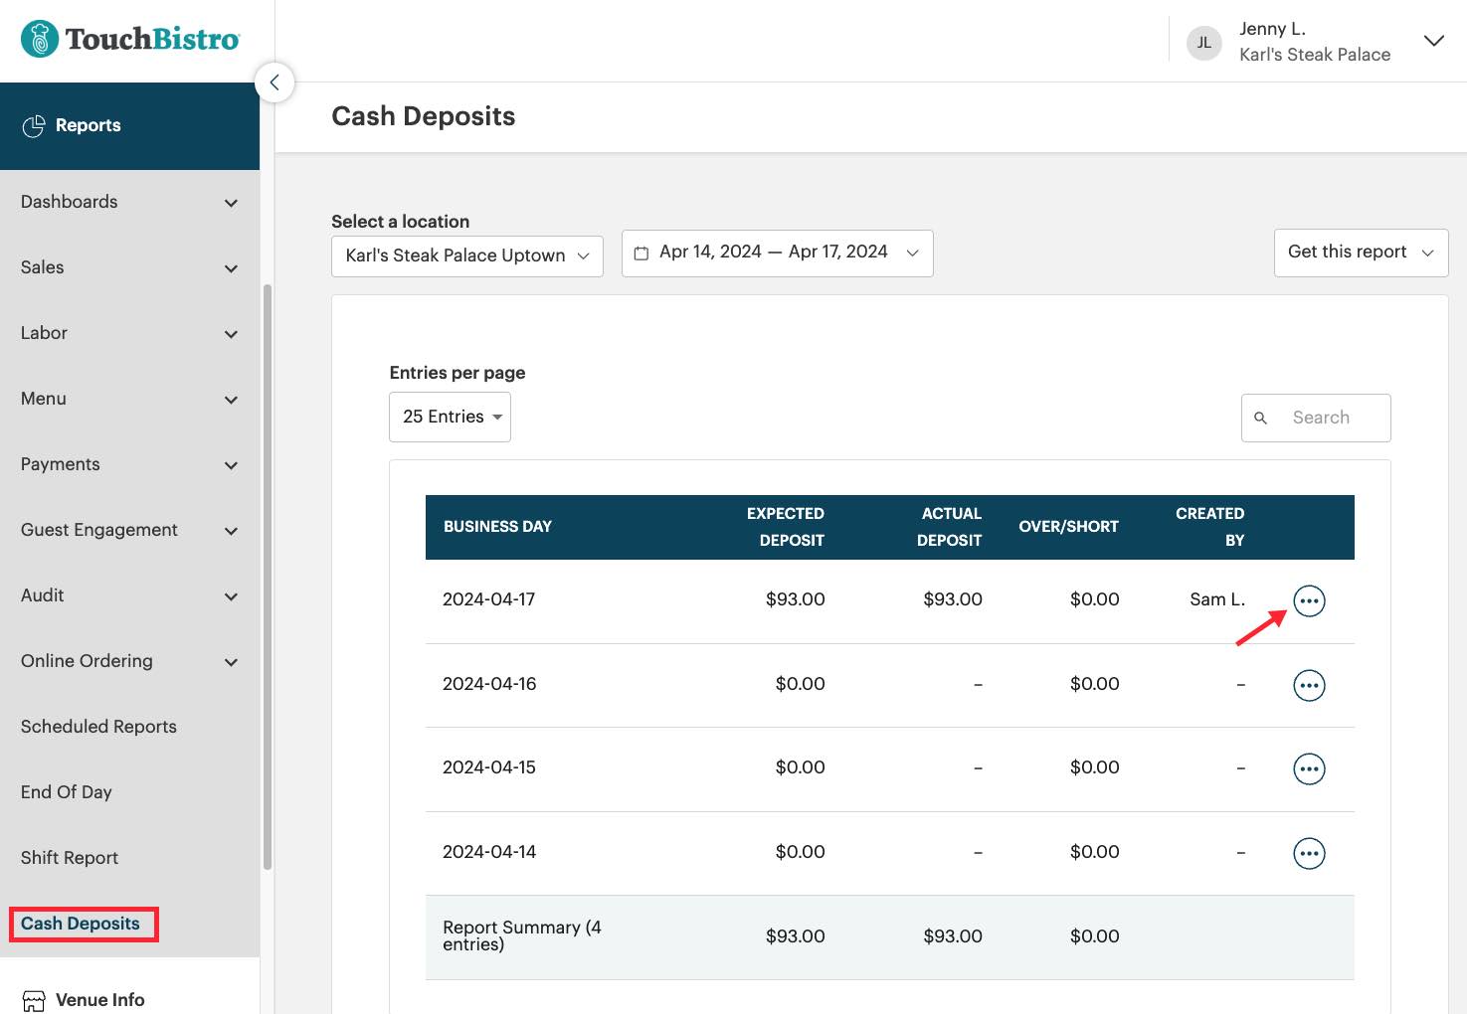Open actions for the 2024-04-15 deposit row
Viewport: 1467px width, 1014px height.
pos(1309,767)
